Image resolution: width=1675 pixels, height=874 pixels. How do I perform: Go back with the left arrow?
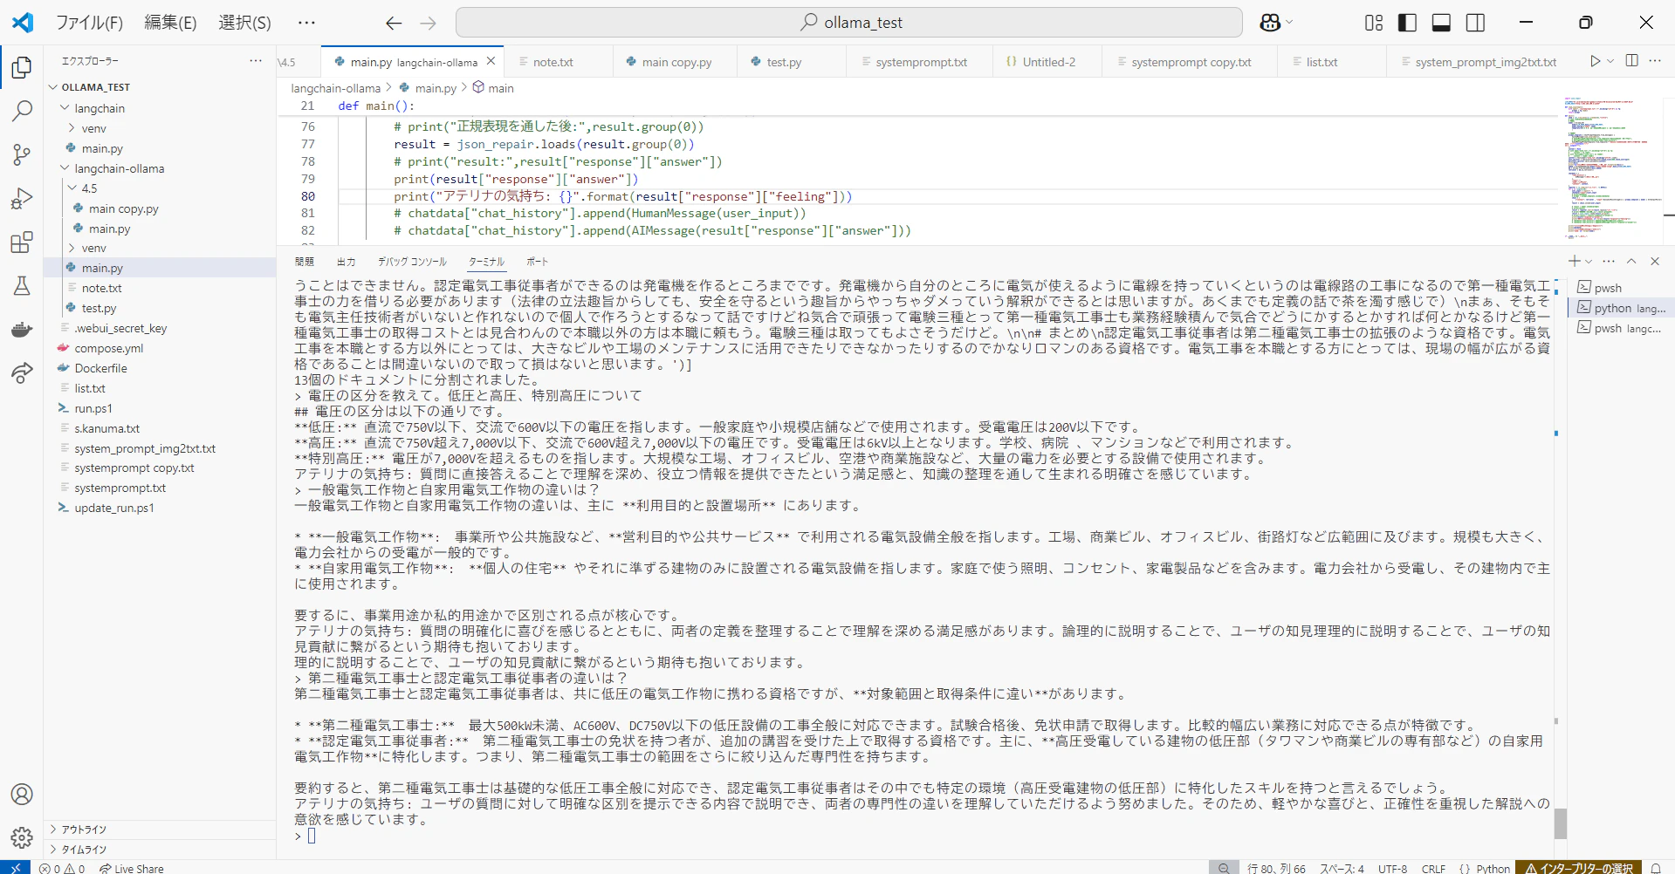pyautogui.click(x=394, y=23)
